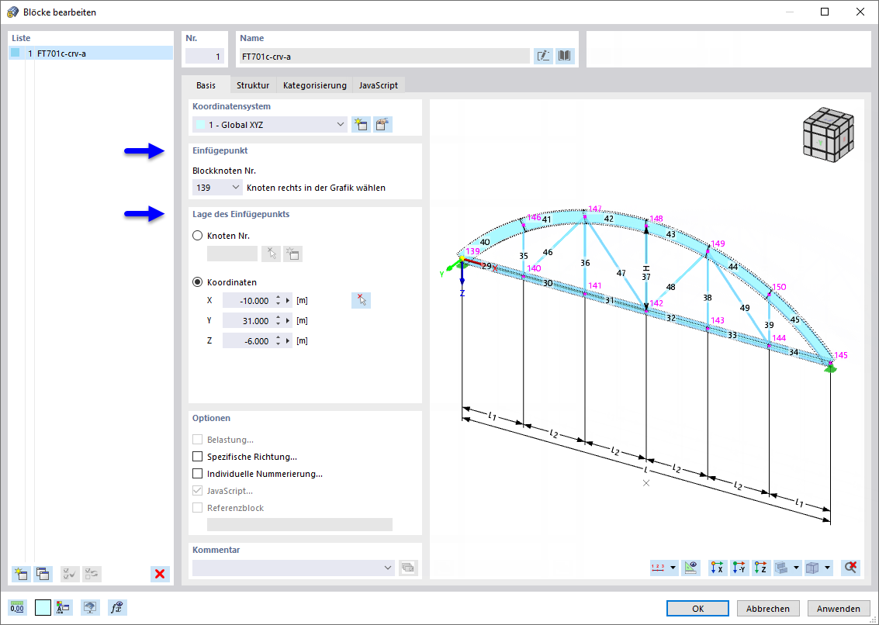
Task: Open units and decimal places (0.00) icon
Action: coord(17,608)
